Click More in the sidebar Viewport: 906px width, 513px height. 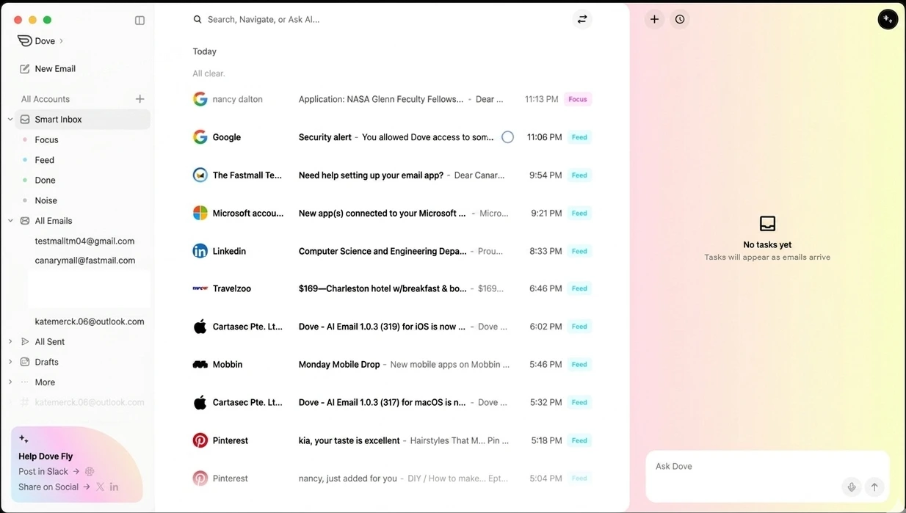pos(45,382)
